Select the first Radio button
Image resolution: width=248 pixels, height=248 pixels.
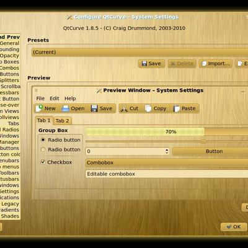pyautogui.click(x=43, y=140)
